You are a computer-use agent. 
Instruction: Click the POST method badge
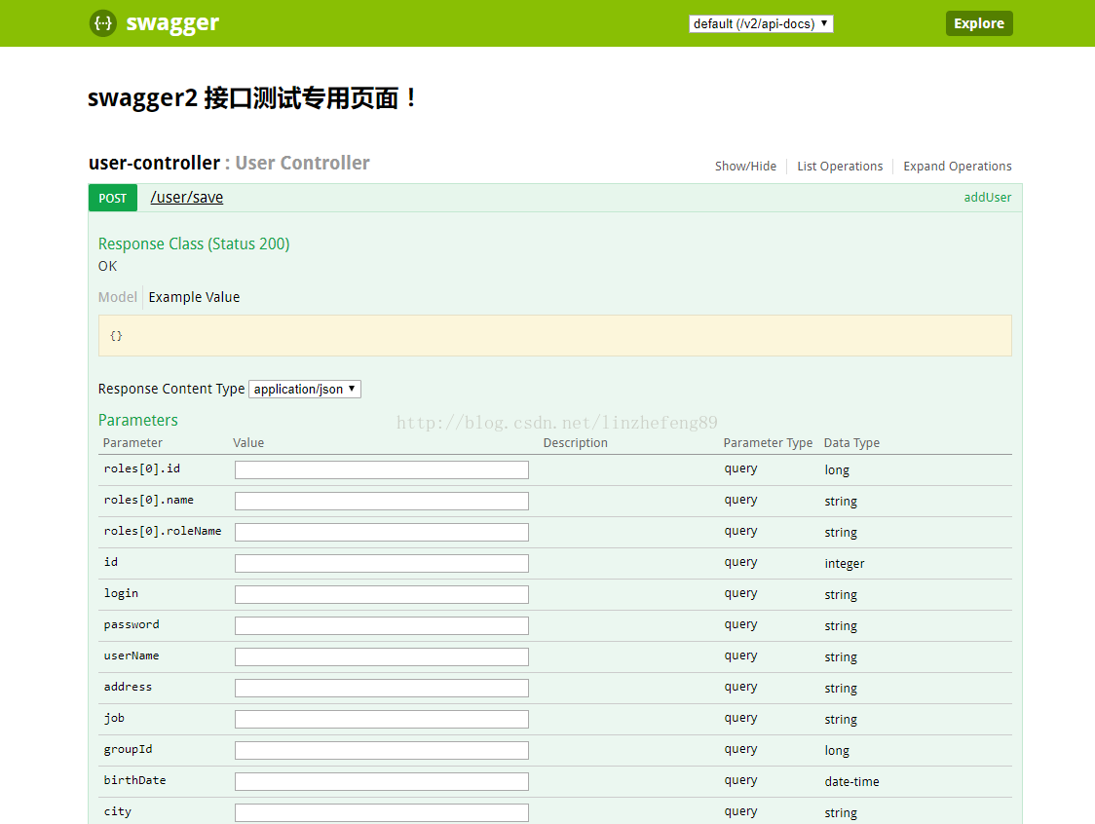click(112, 198)
